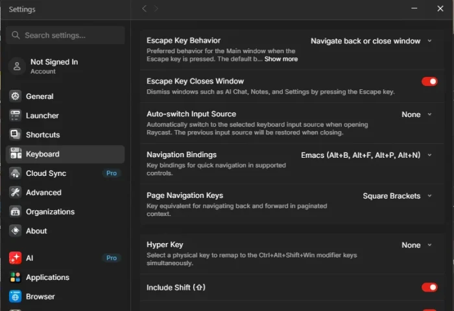Switch to Launcher settings

(65, 116)
